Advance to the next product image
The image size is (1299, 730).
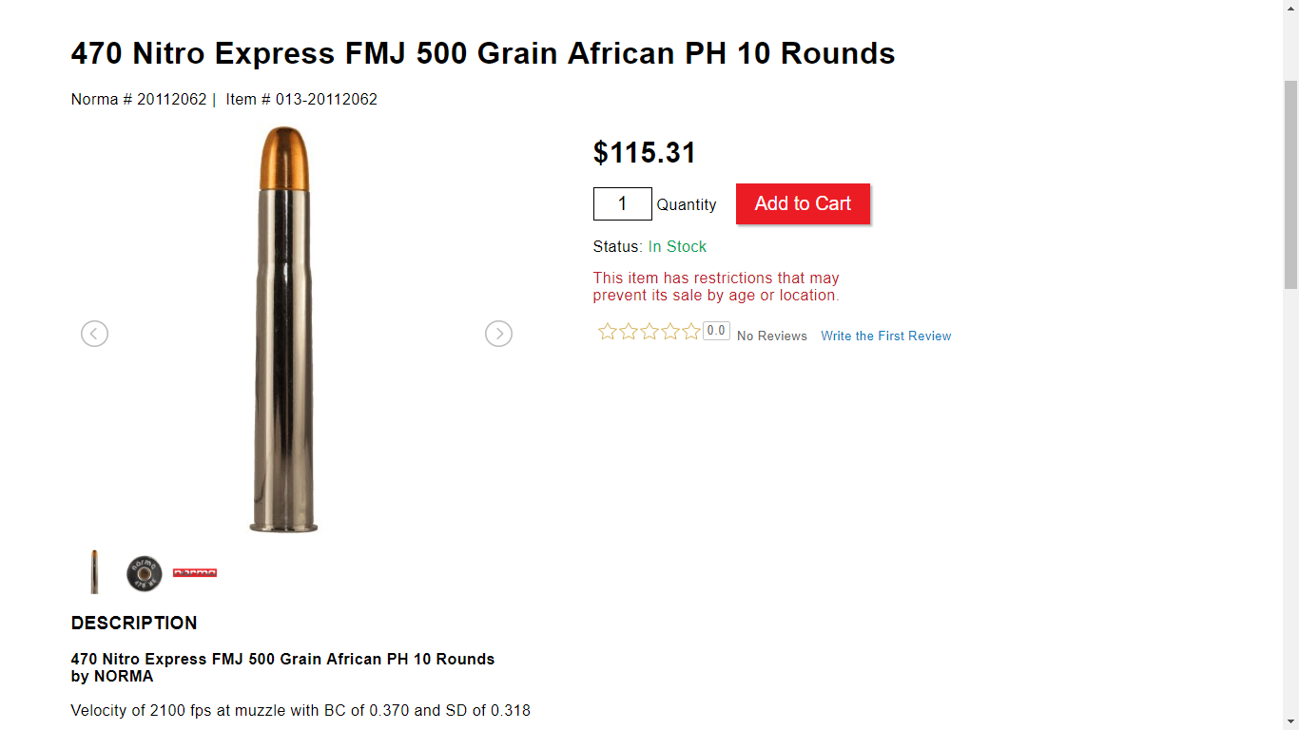[498, 334]
